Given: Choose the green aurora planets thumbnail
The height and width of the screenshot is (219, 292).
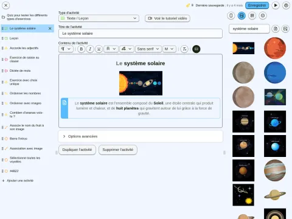Looking at the screenshot, I should 275,97.
